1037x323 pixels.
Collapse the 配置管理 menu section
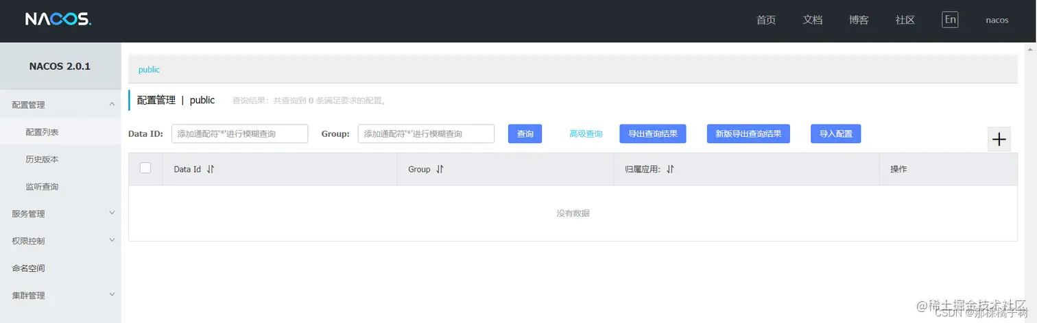click(x=60, y=105)
